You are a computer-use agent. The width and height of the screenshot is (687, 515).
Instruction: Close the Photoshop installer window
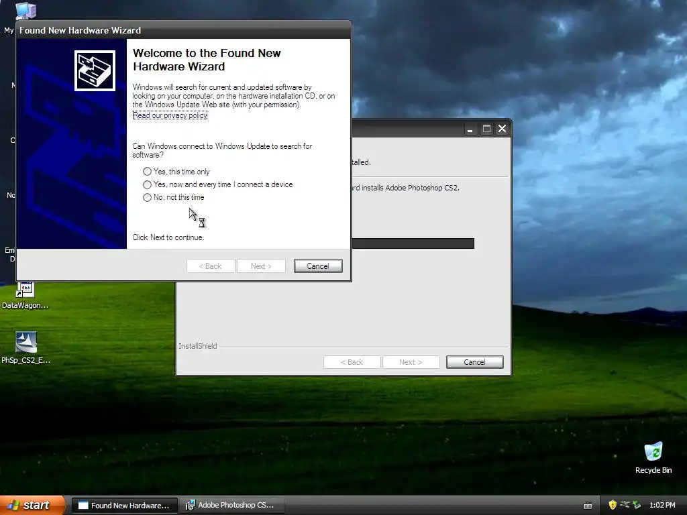coord(502,129)
